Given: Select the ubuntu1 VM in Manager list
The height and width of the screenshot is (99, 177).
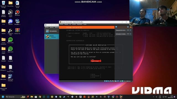Looking at the screenshot, I should pyautogui.click(x=52, y=37).
